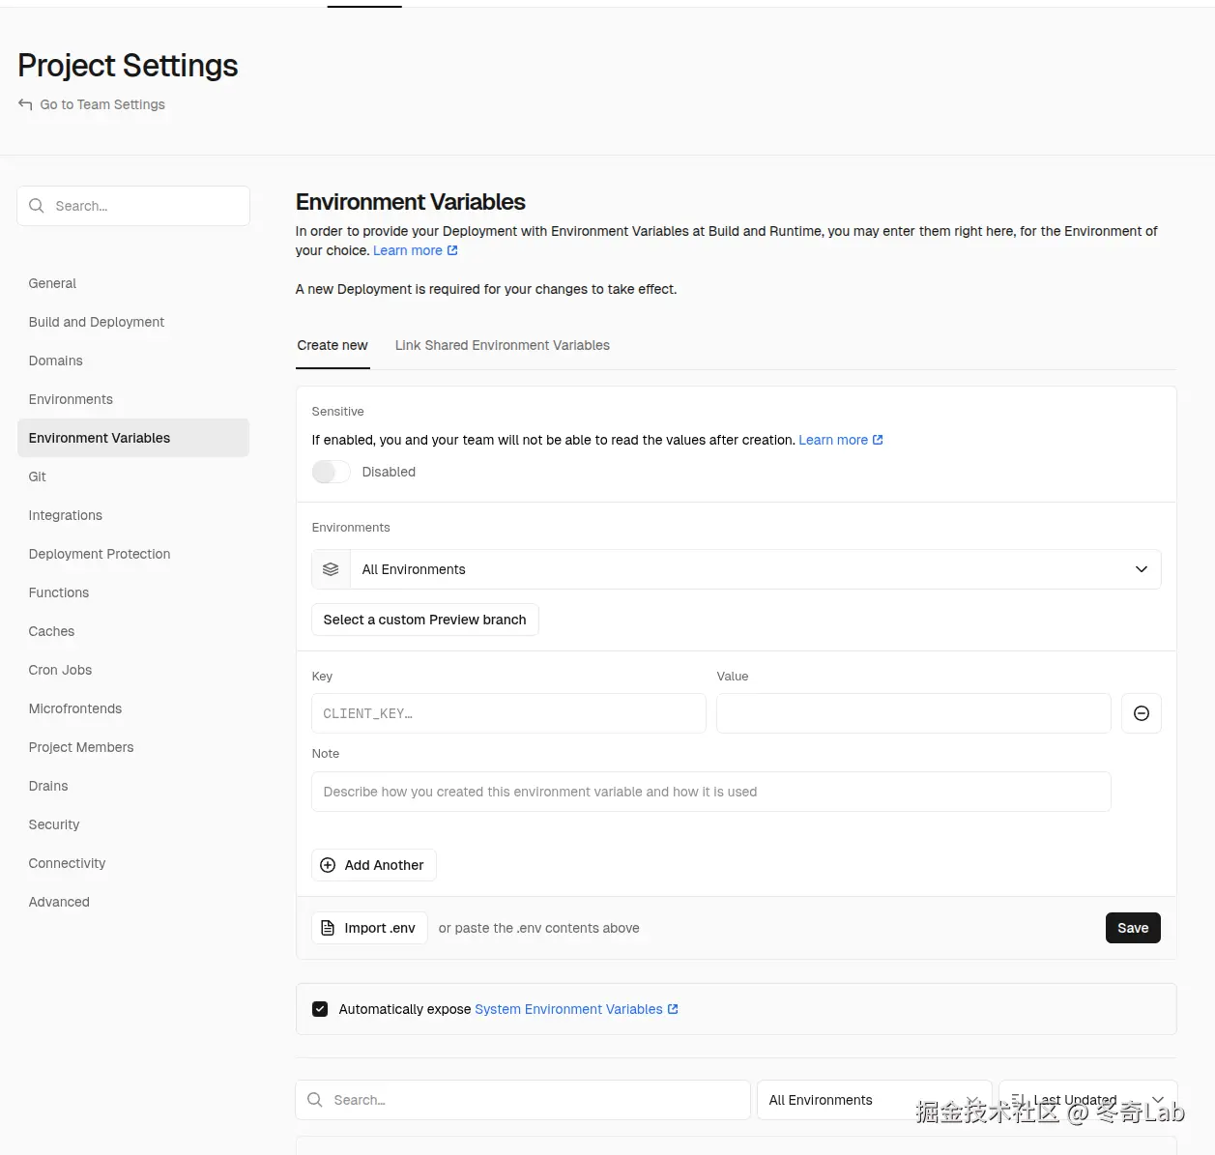Image resolution: width=1215 pixels, height=1155 pixels.
Task: Switch to Link Shared Environment Variables tab
Action: tap(502, 345)
